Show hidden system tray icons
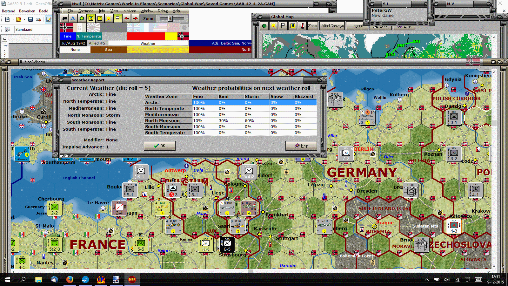 pyautogui.click(x=427, y=280)
